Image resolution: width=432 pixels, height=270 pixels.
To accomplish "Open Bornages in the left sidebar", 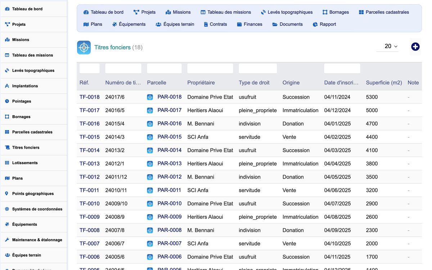I will click(x=33, y=117).
